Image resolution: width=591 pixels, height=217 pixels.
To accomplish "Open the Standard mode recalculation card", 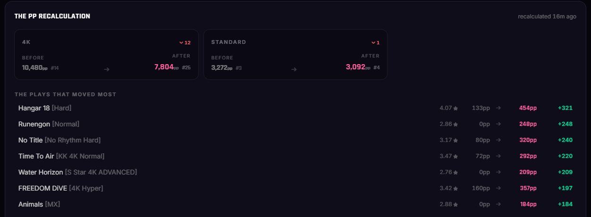I will pyautogui.click(x=295, y=55).
